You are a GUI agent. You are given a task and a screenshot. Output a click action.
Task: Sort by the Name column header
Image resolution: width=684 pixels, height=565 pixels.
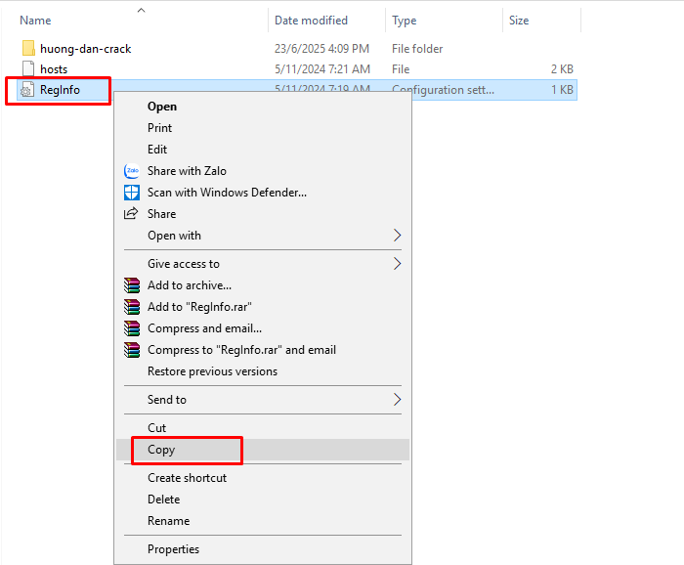pyautogui.click(x=35, y=21)
